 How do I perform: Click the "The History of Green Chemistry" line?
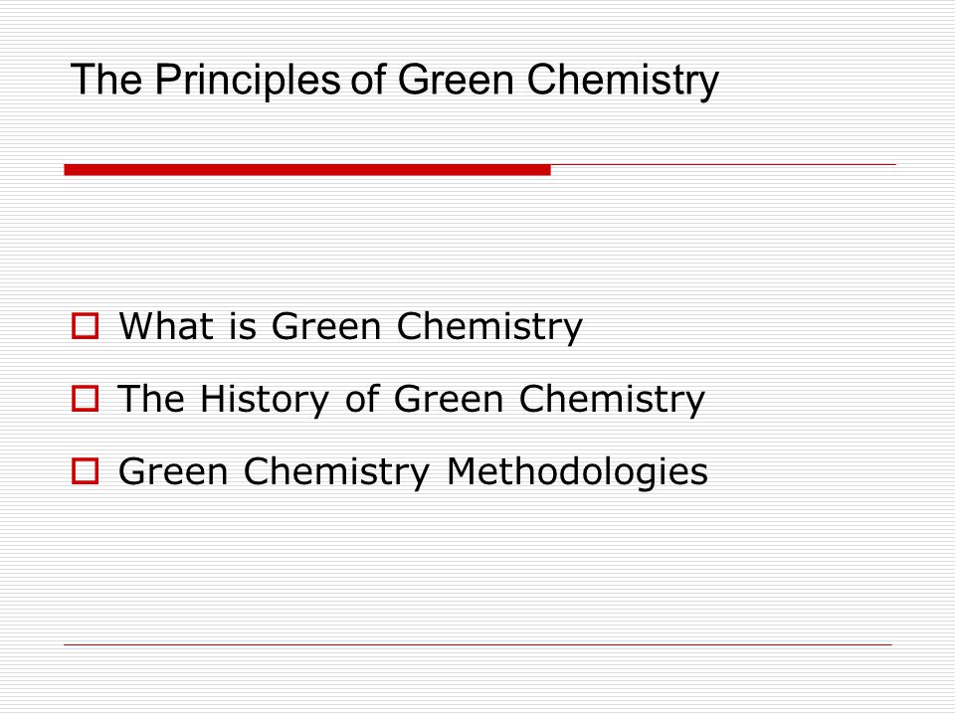tap(411, 400)
